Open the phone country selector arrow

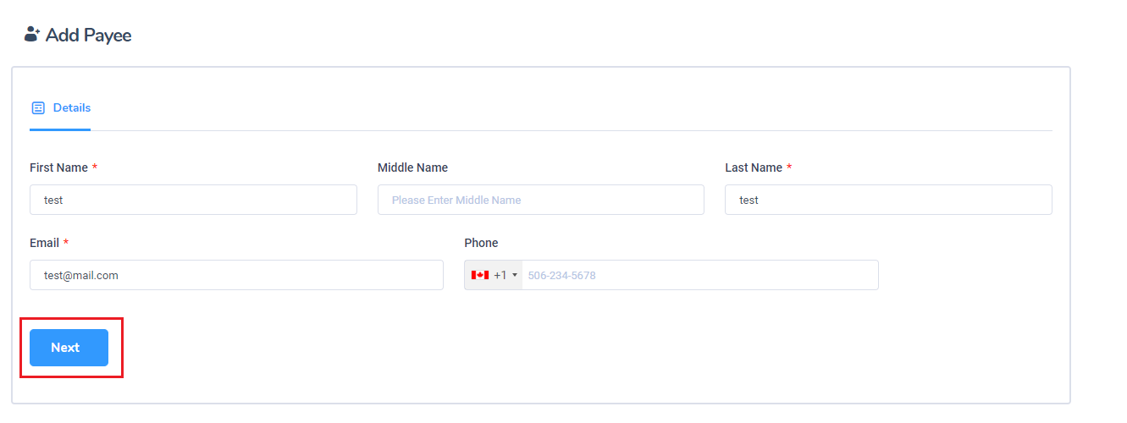(515, 275)
